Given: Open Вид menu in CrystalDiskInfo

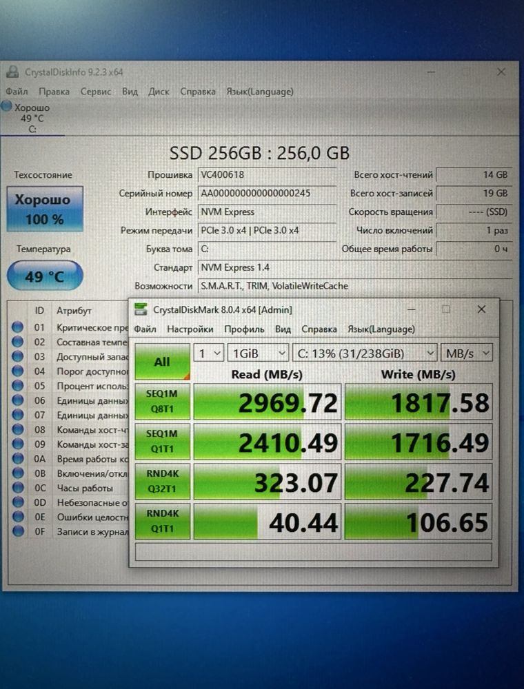Looking at the screenshot, I should click(x=130, y=92).
